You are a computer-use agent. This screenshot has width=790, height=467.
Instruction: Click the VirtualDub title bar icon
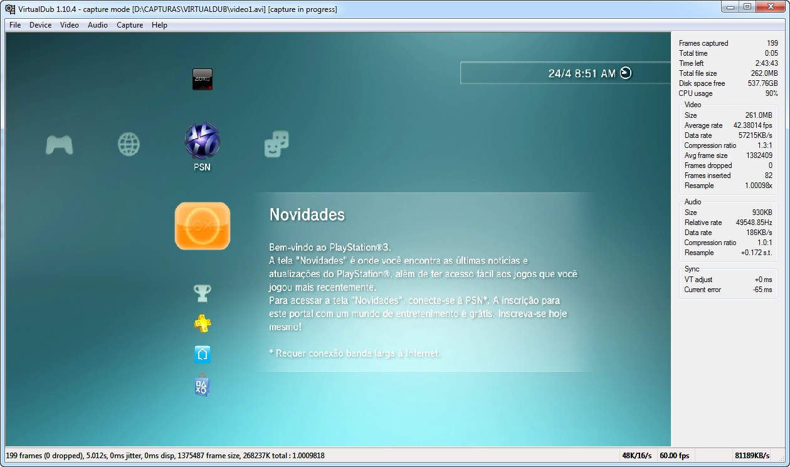pos(10,9)
